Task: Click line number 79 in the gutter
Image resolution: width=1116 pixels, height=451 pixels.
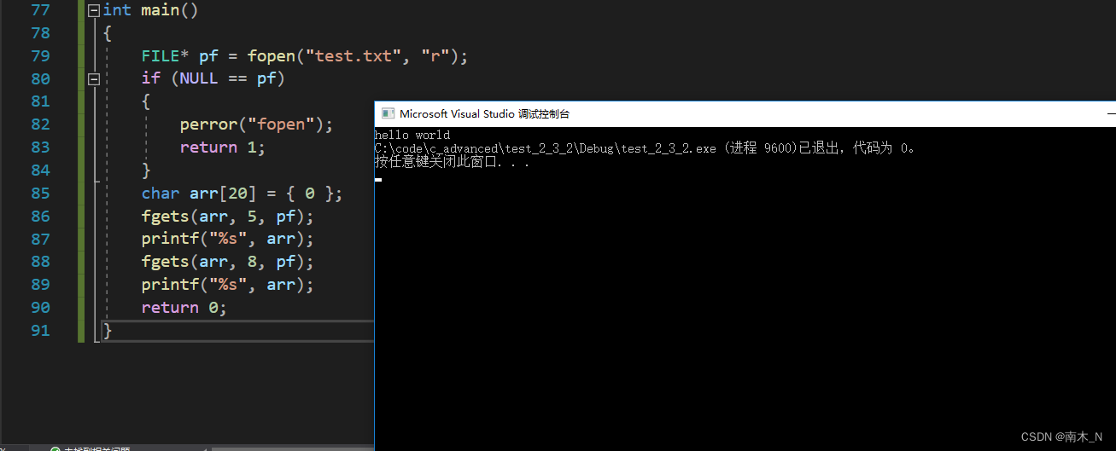Action: (x=40, y=56)
